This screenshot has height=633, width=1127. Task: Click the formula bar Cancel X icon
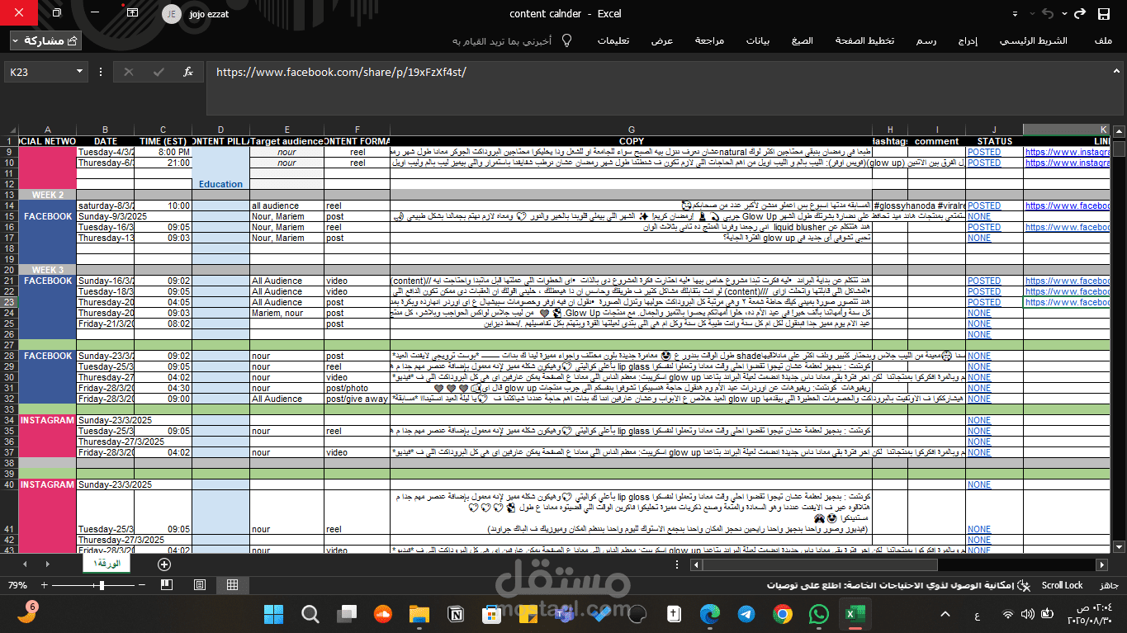129,72
